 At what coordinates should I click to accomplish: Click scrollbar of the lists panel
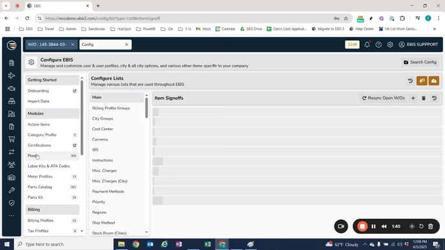click(146, 107)
